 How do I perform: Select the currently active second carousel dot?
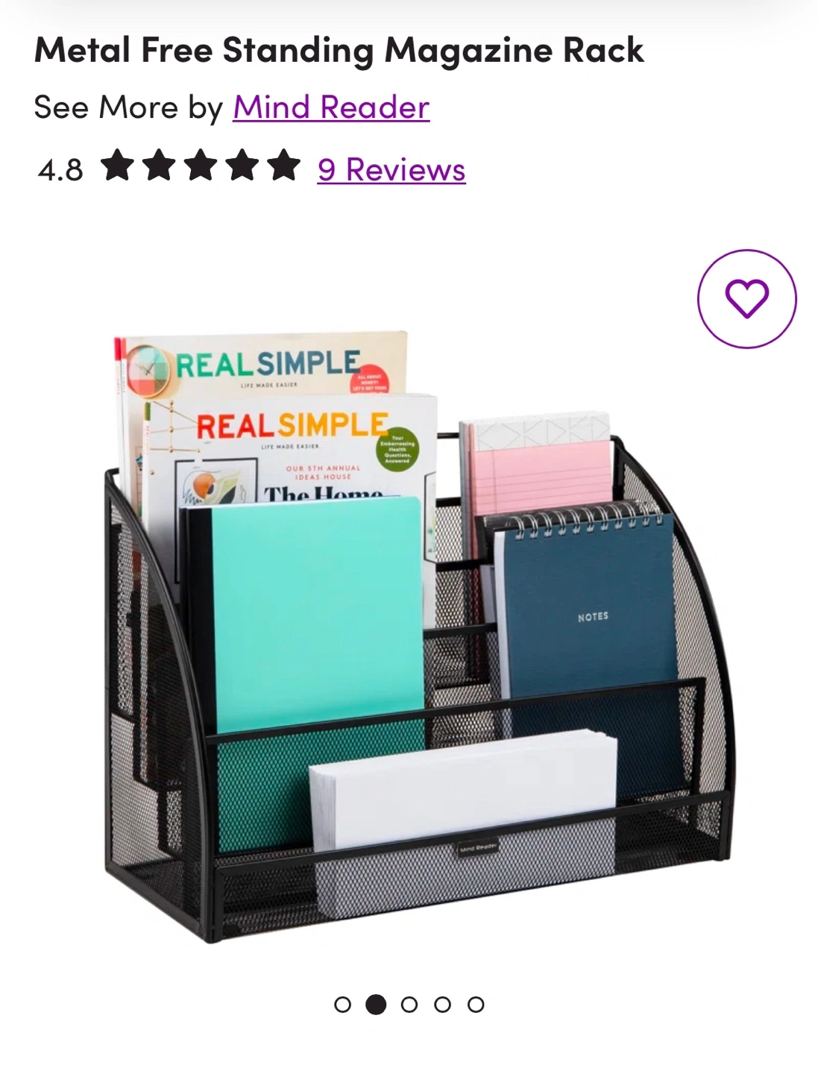pos(376,1005)
